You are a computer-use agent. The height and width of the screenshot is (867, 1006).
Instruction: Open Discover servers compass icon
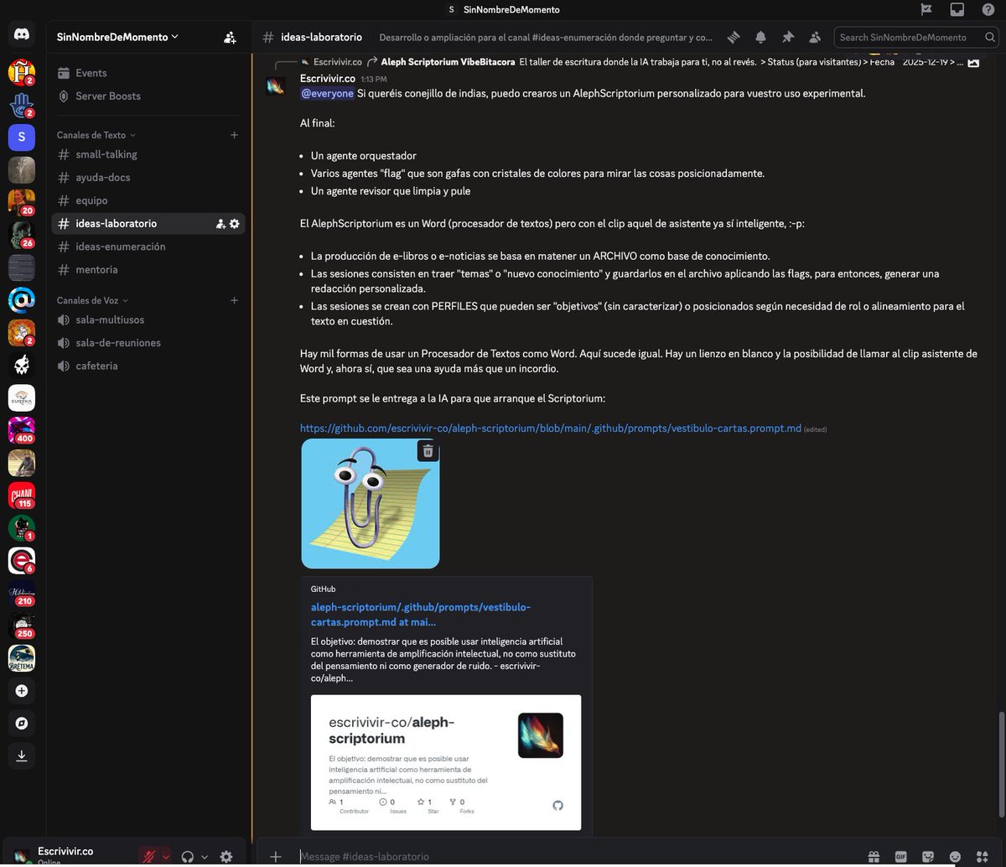21,723
